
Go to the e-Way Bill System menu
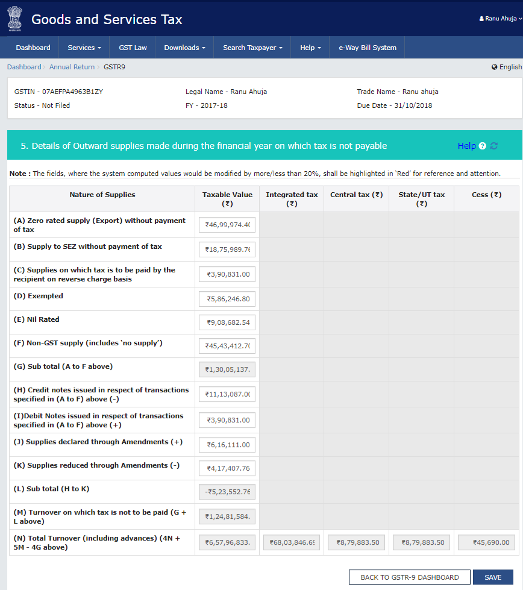[366, 47]
